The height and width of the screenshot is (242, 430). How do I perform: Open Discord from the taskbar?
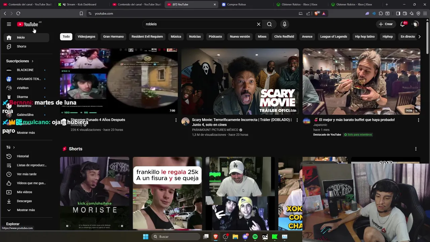245,237
